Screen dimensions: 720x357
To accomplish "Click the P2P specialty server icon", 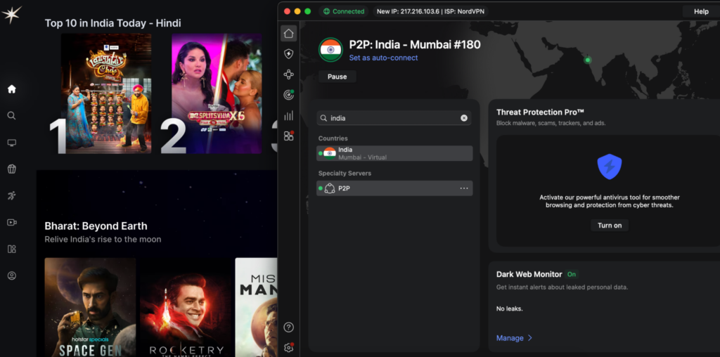I will (x=329, y=188).
